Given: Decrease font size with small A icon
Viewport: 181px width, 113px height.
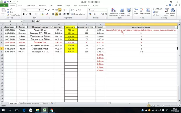Looking at the screenshot, I should point(48,10).
